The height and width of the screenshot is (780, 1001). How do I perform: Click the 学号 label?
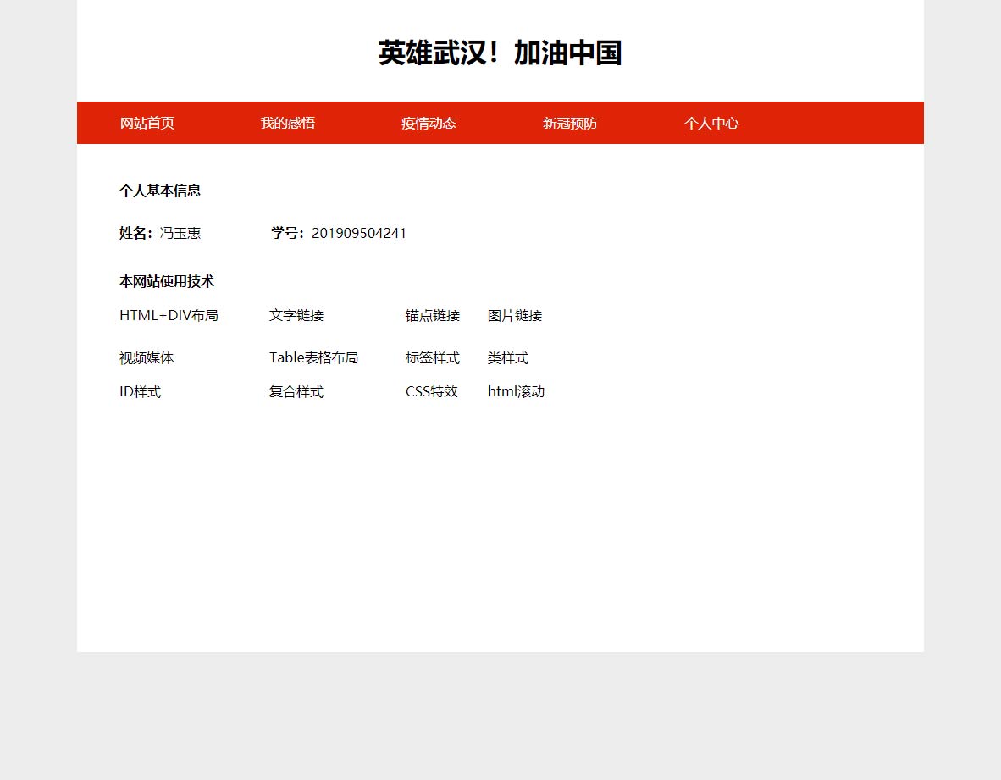287,233
